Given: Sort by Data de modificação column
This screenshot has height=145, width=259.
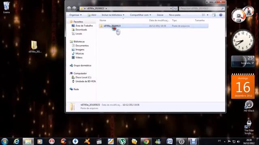Looking at the screenshot, I should pos(159,21).
